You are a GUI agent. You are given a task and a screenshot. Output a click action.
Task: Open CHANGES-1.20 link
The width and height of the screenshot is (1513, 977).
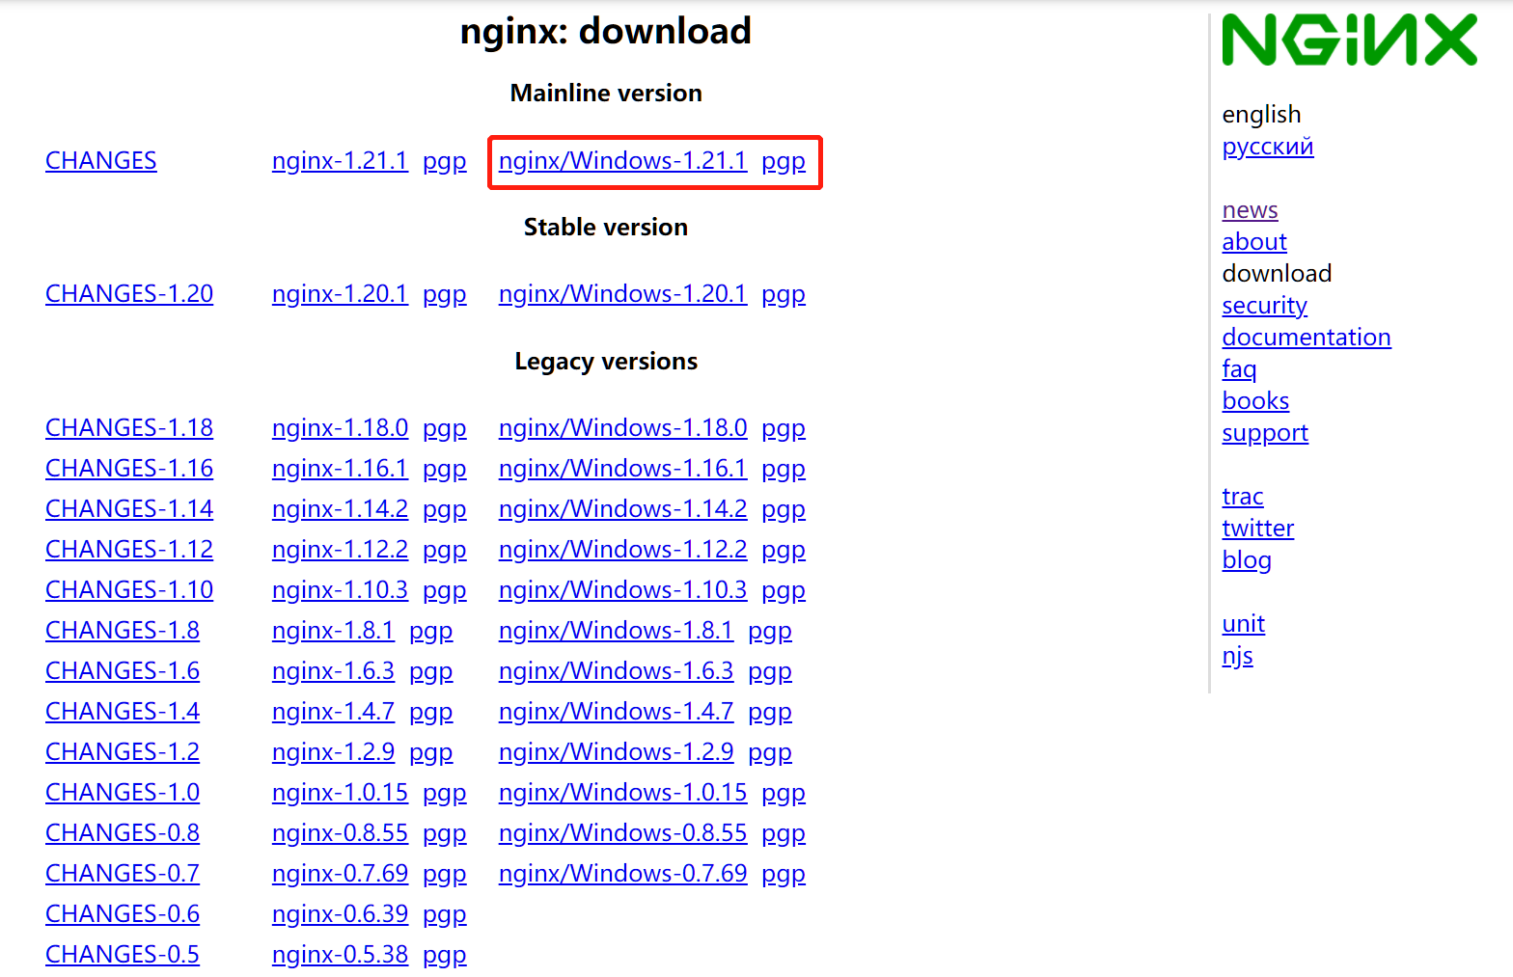(x=129, y=294)
